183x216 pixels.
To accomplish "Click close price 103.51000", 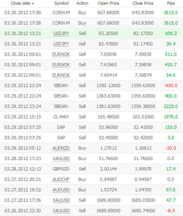I will [x=143, y=117].
